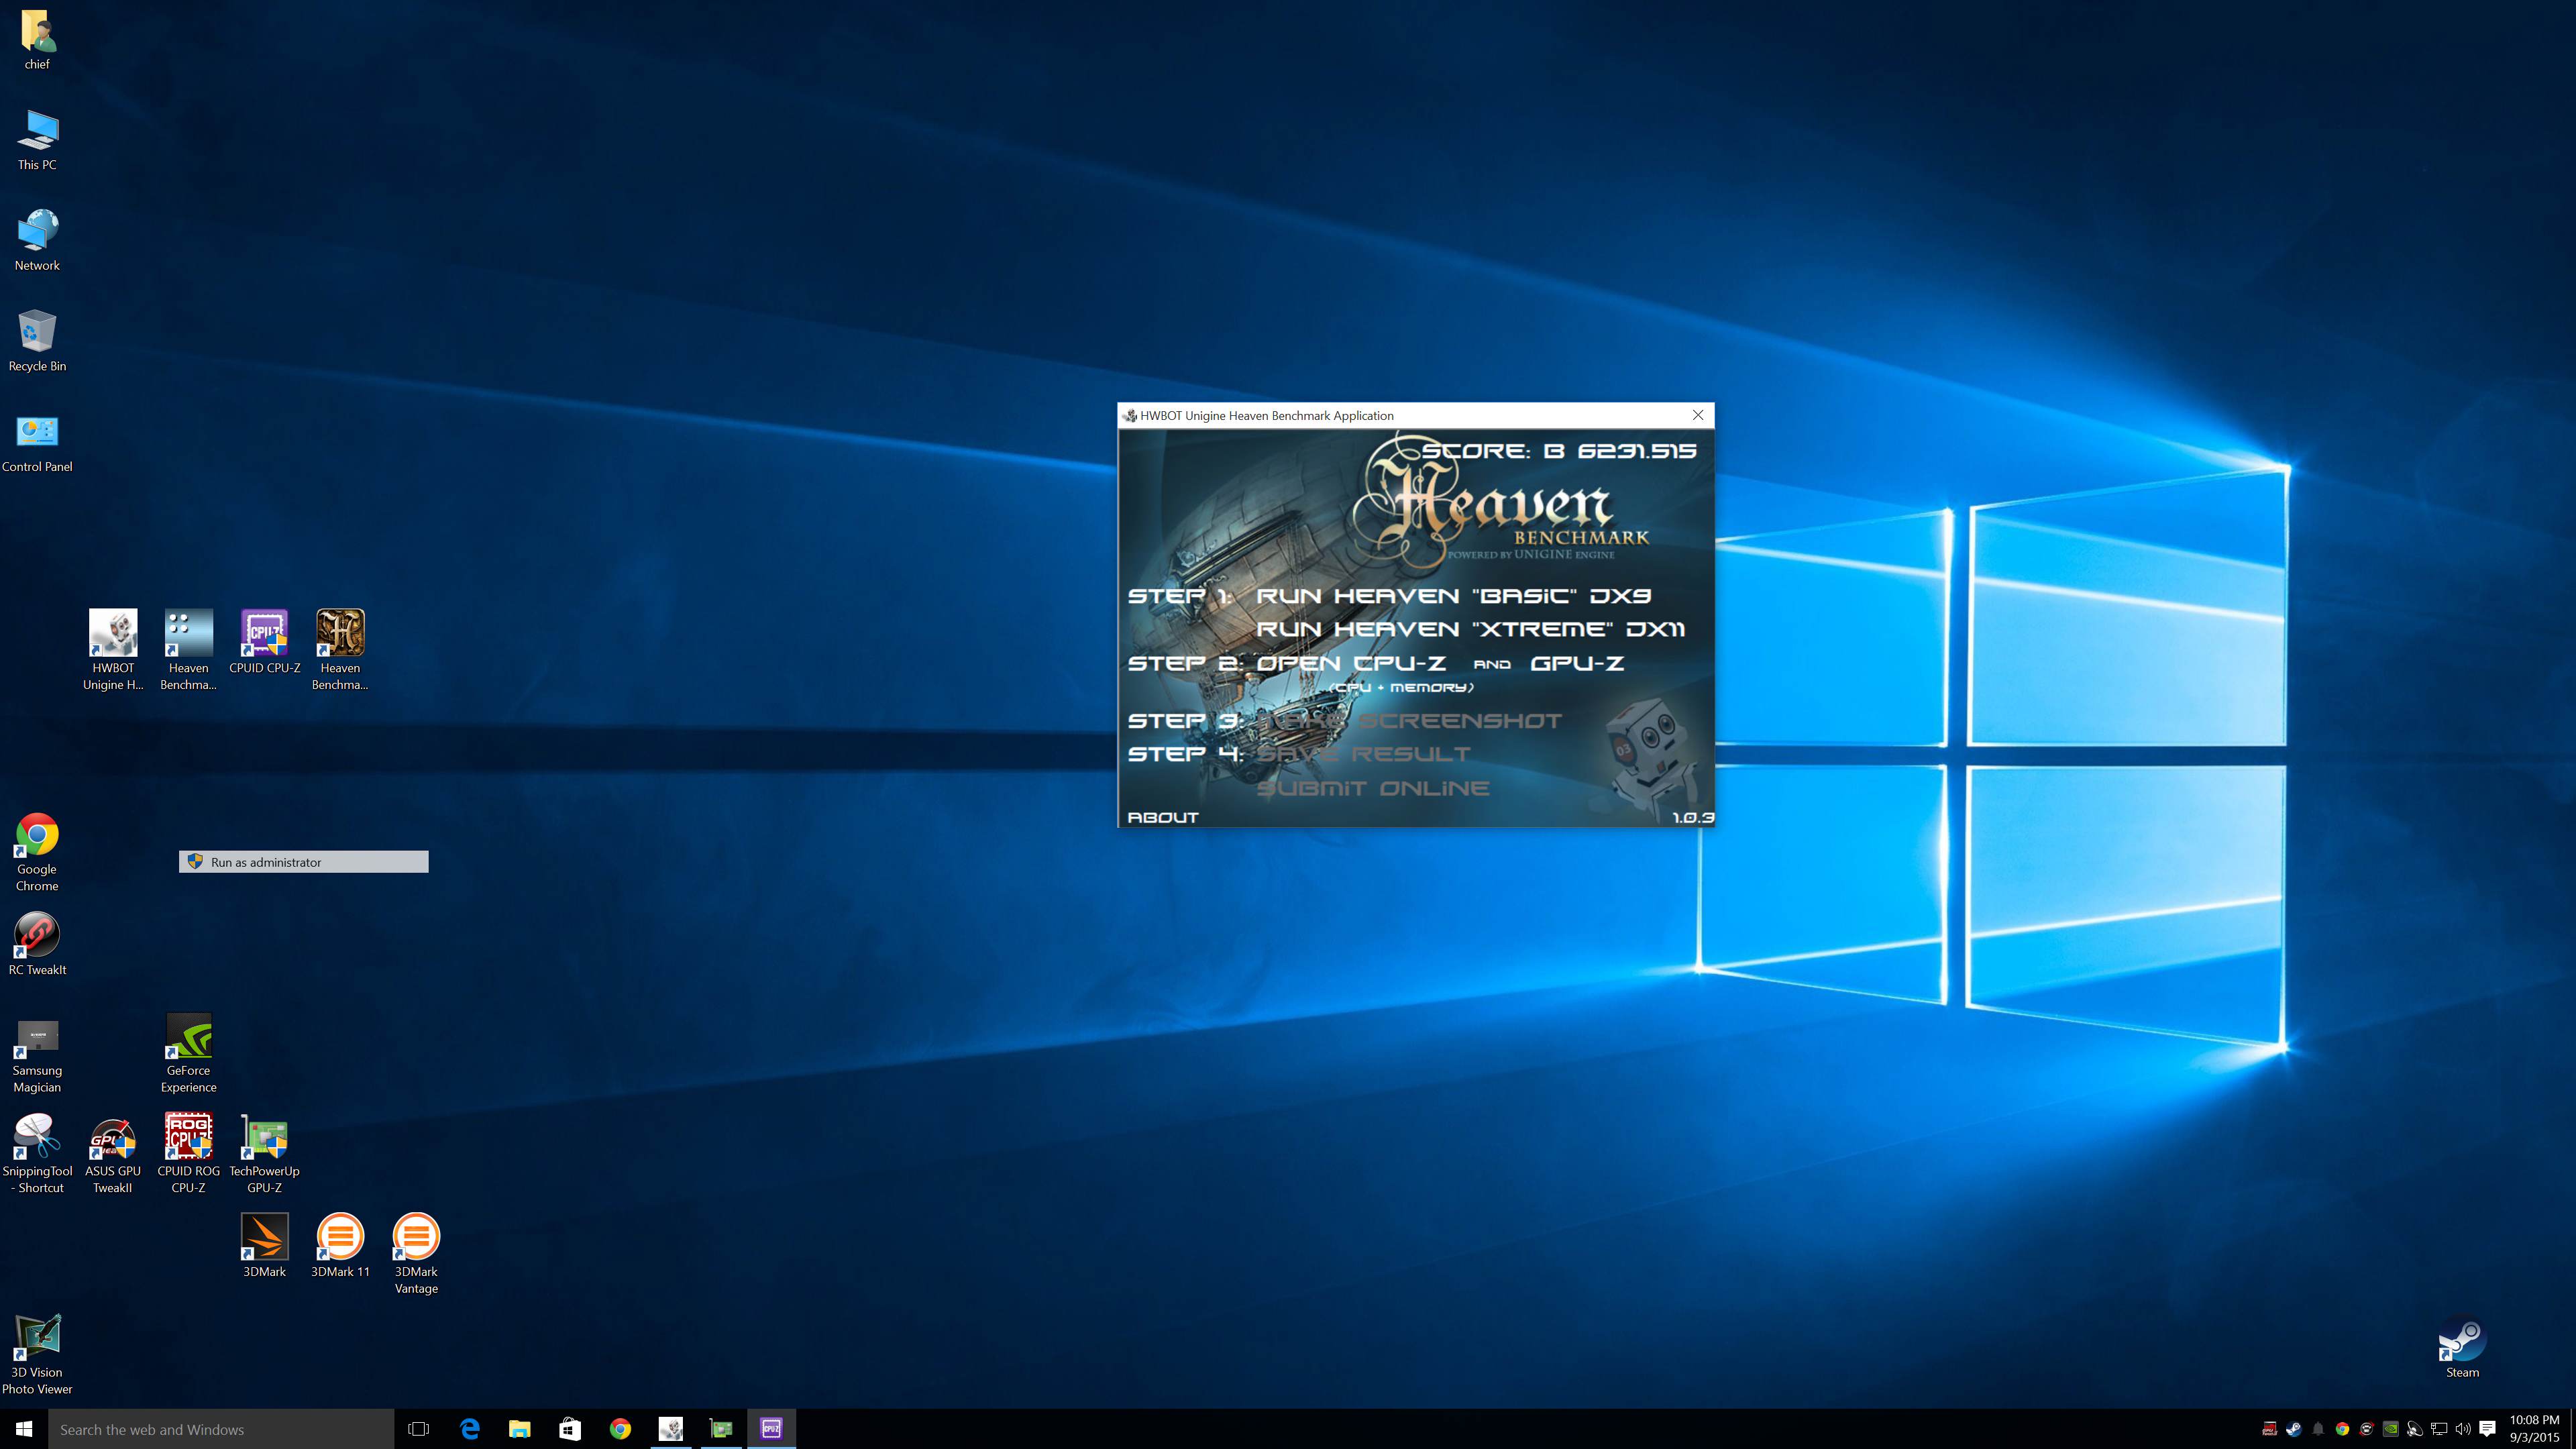Open the audio manager speaker tray icon
Image resolution: width=2576 pixels, height=1449 pixels.
click(2414, 1429)
